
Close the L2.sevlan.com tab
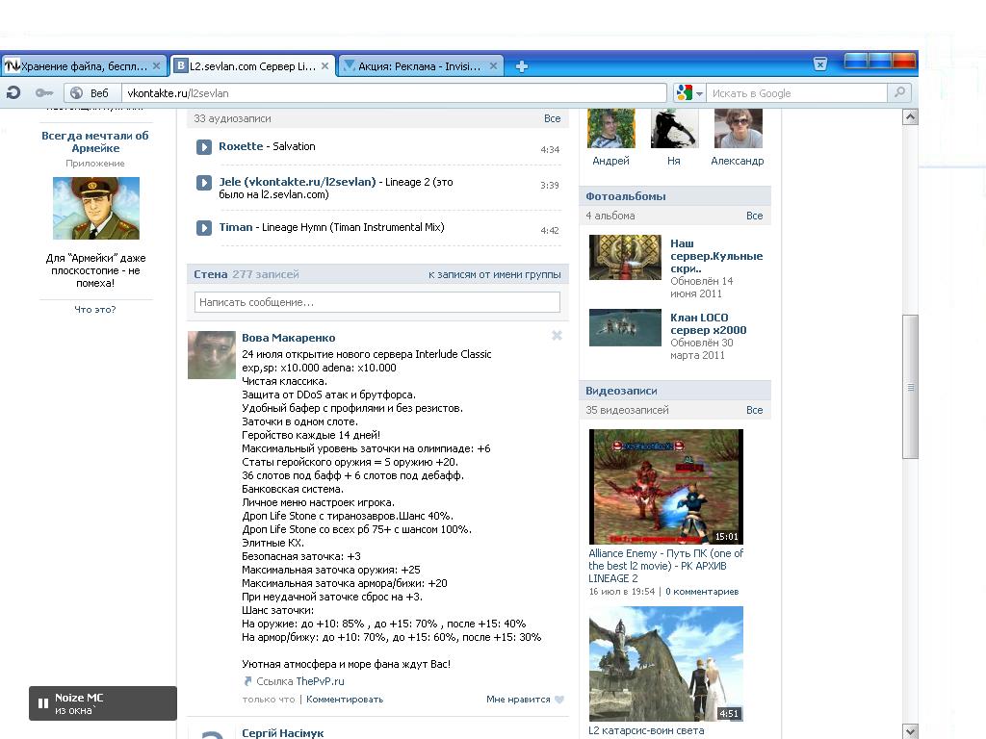click(x=324, y=66)
